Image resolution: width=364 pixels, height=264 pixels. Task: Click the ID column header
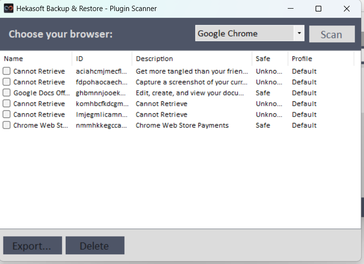point(102,59)
